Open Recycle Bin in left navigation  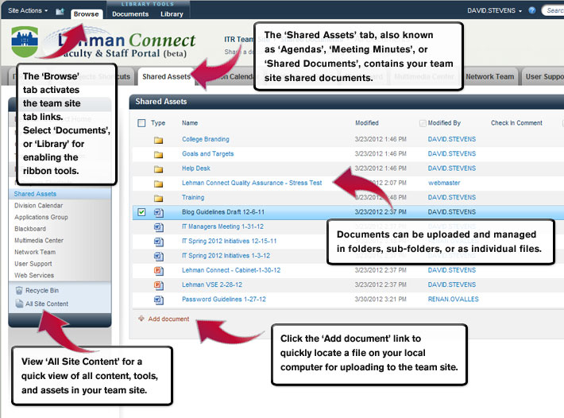tap(42, 290)
